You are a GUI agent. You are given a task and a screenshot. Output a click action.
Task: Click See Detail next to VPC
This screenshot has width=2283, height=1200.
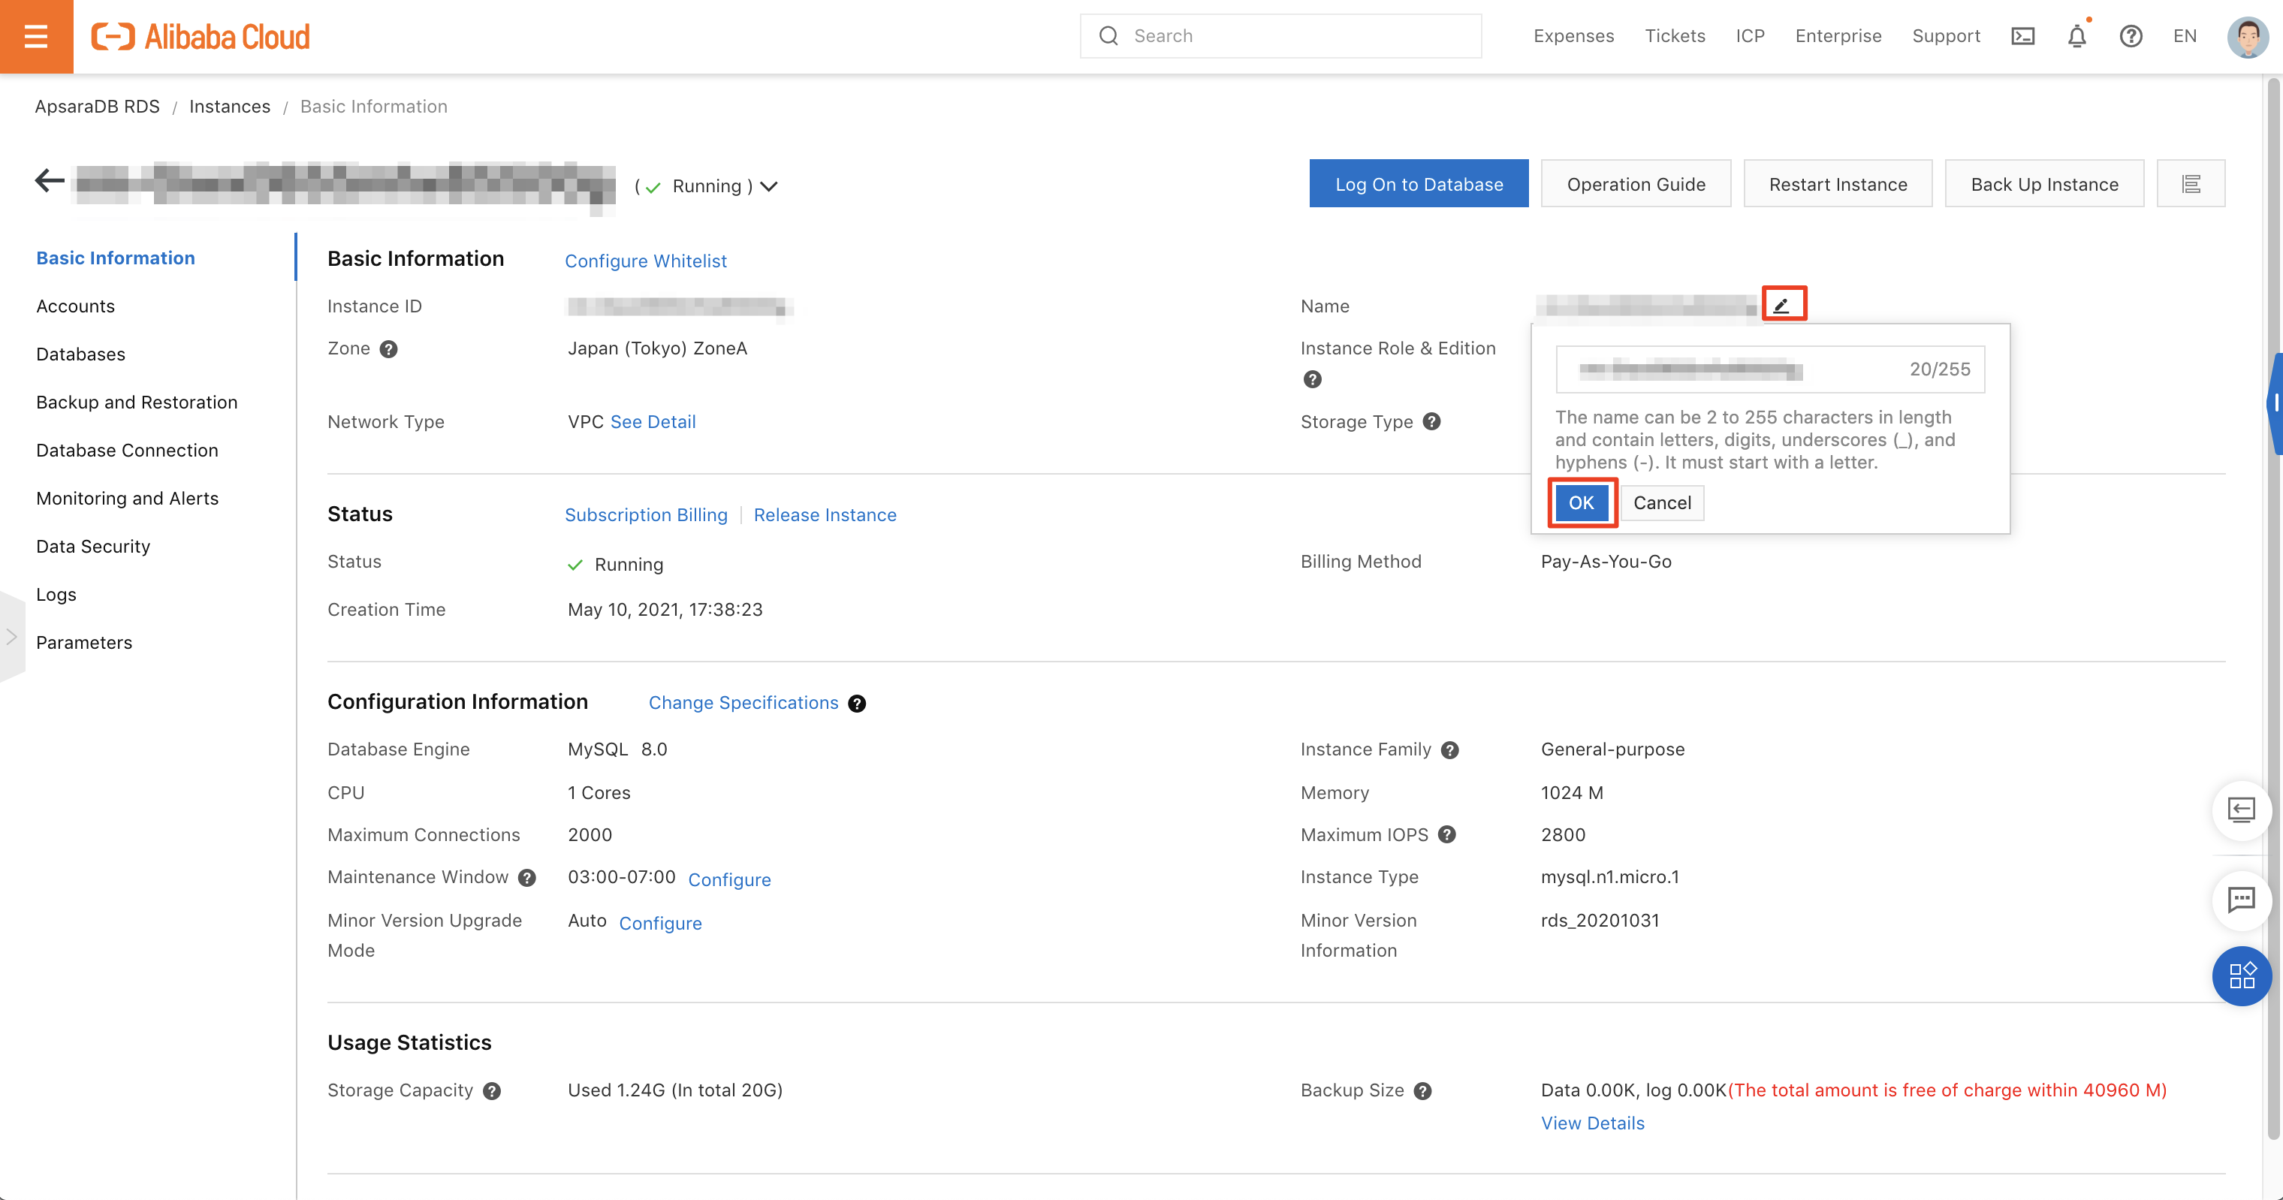tap(653, 422)
